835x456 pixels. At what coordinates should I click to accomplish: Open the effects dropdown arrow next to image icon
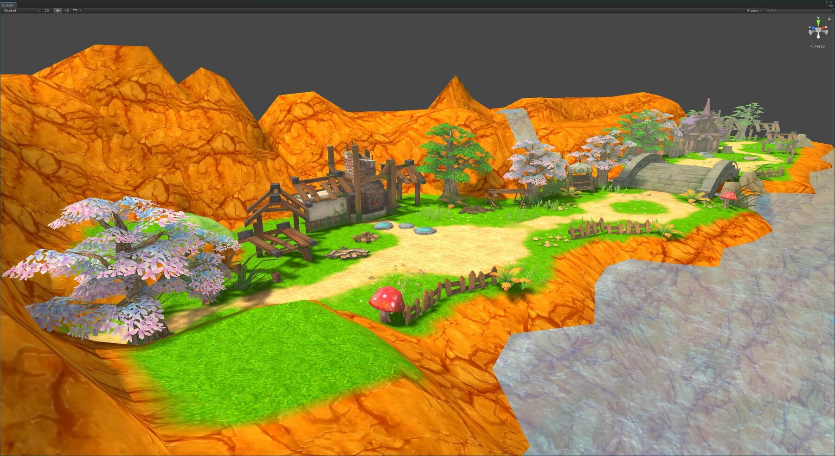point(80,11)
